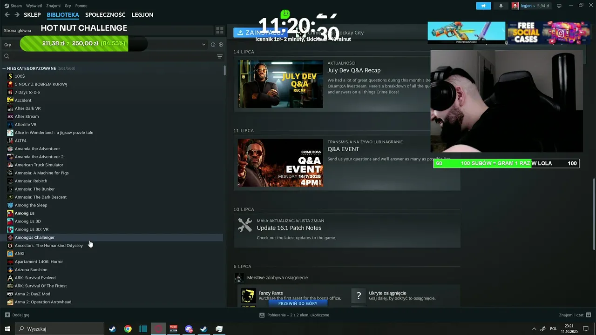Open the Windows Start button
The height and width of the screenshot is (335, 596).
pos(7,329)
